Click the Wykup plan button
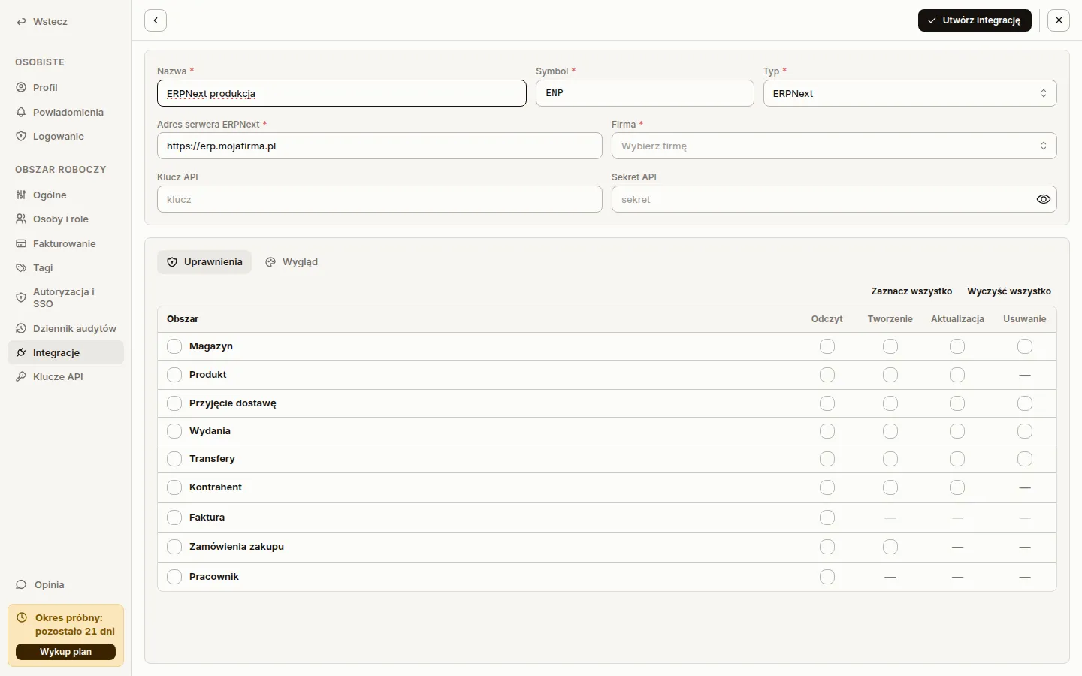 tap(65, 652)
